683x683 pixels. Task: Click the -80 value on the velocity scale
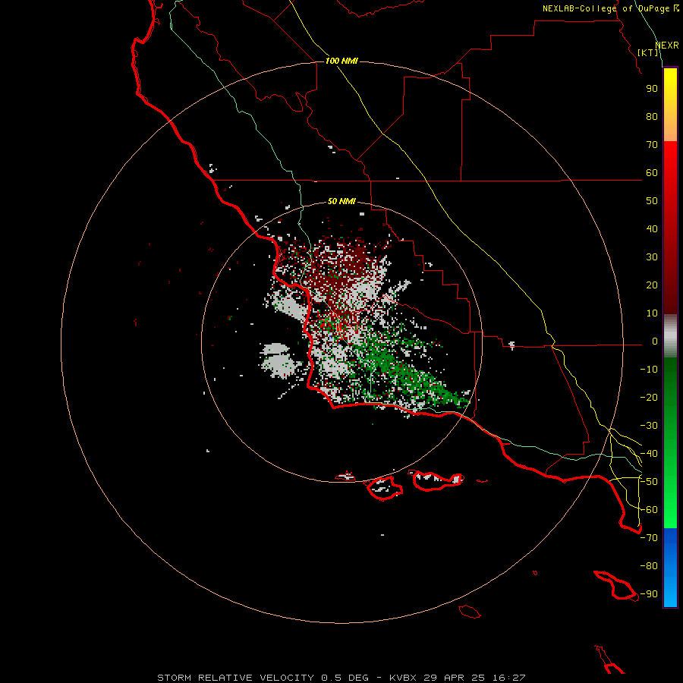[x=649, y=566]
